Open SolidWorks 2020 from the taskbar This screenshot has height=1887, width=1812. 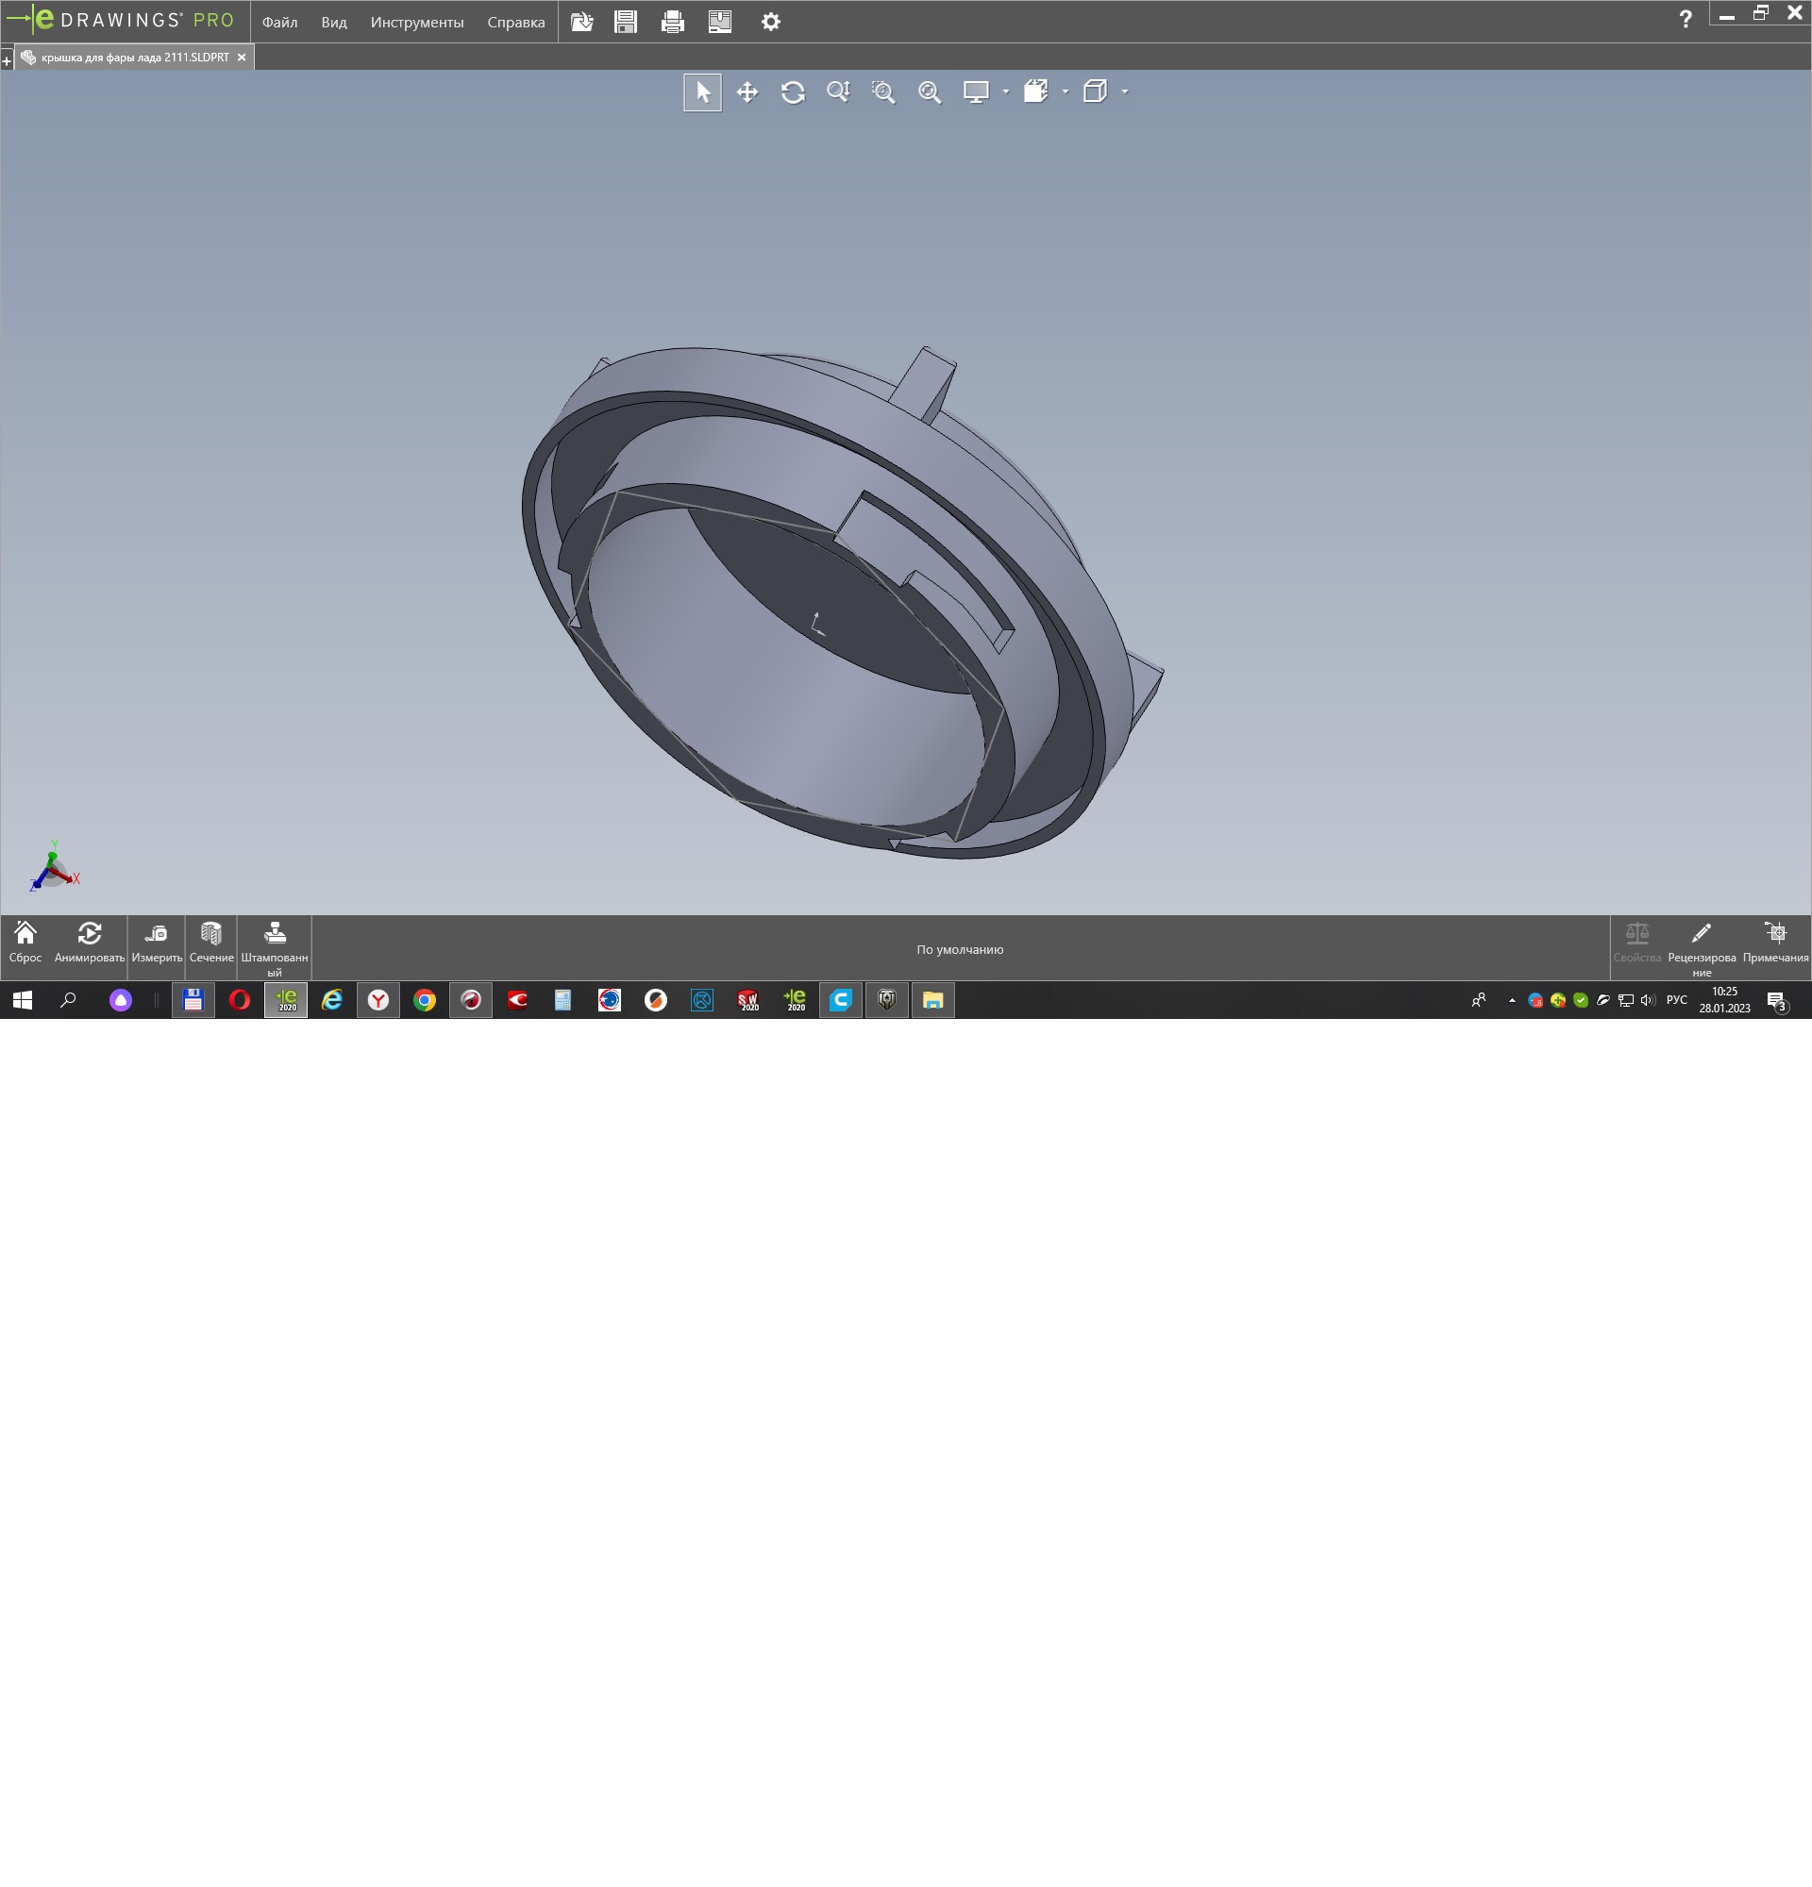click(748, 1000)
